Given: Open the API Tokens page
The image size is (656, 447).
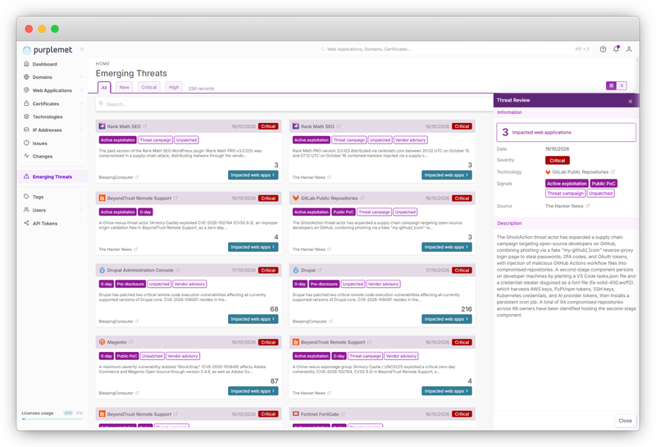Looking at the screenshot, I should [45, 223].
